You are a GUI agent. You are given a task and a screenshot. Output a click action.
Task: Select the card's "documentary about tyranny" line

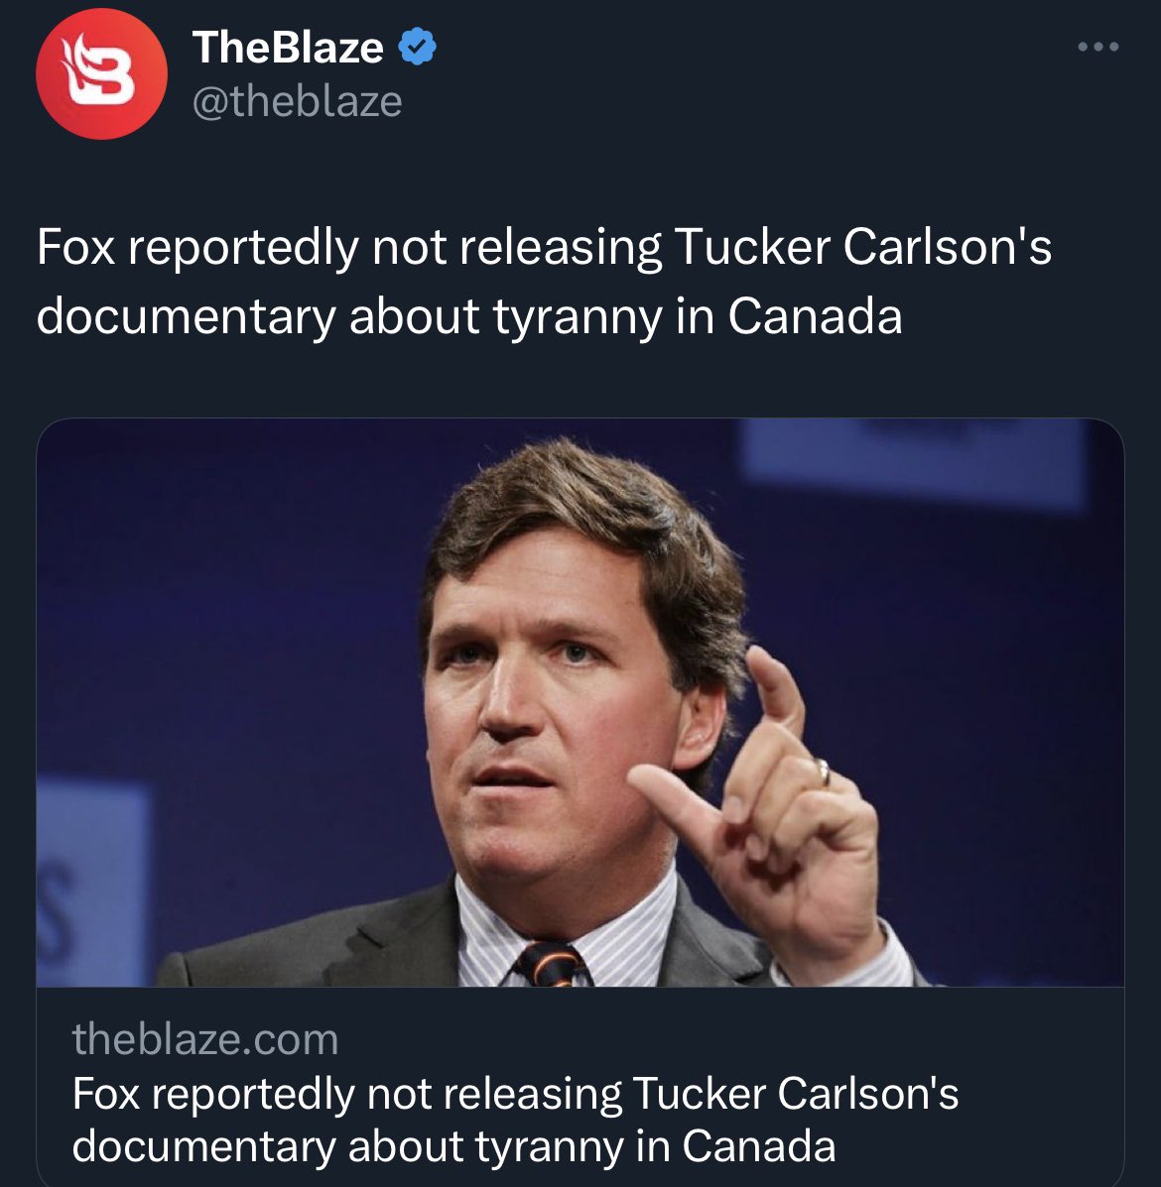pos(453,1145)
